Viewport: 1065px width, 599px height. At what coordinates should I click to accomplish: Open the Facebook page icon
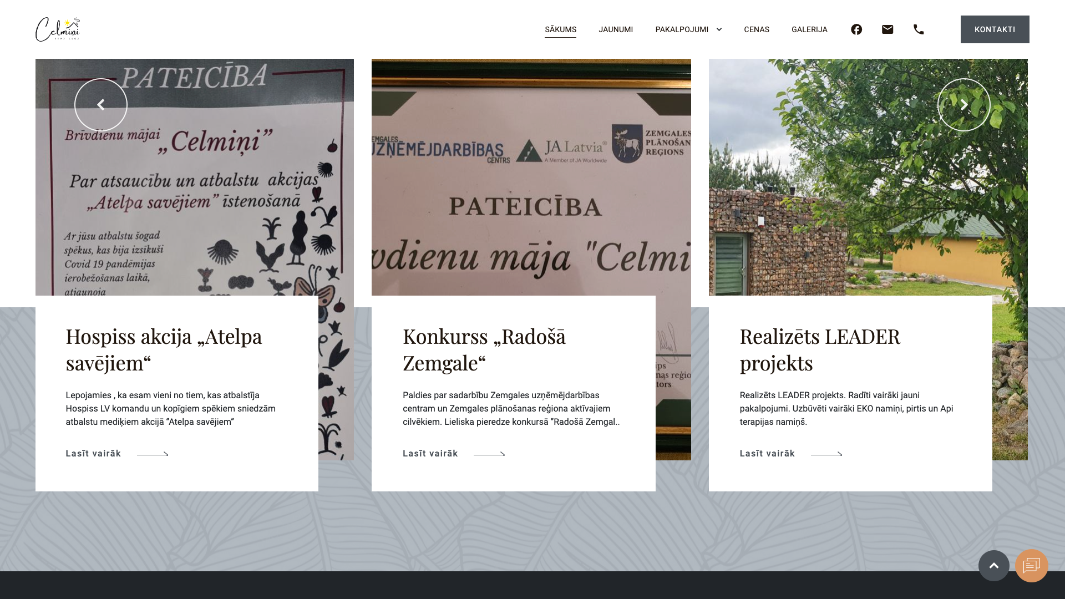856,29
